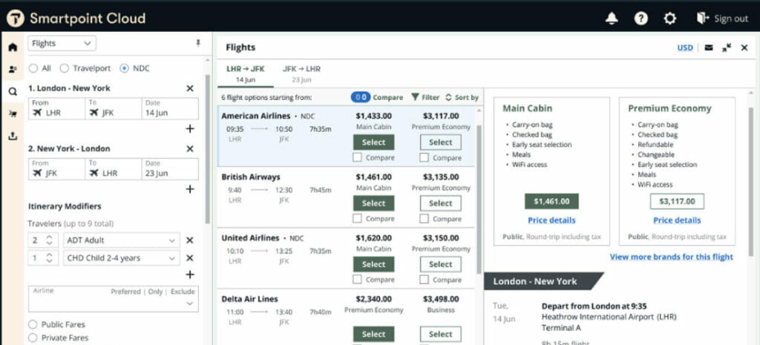The width and height of the screenshot is (760, 345).
Task: Open the ADT Adult traveler type dropdown
Action: [121, 240]
